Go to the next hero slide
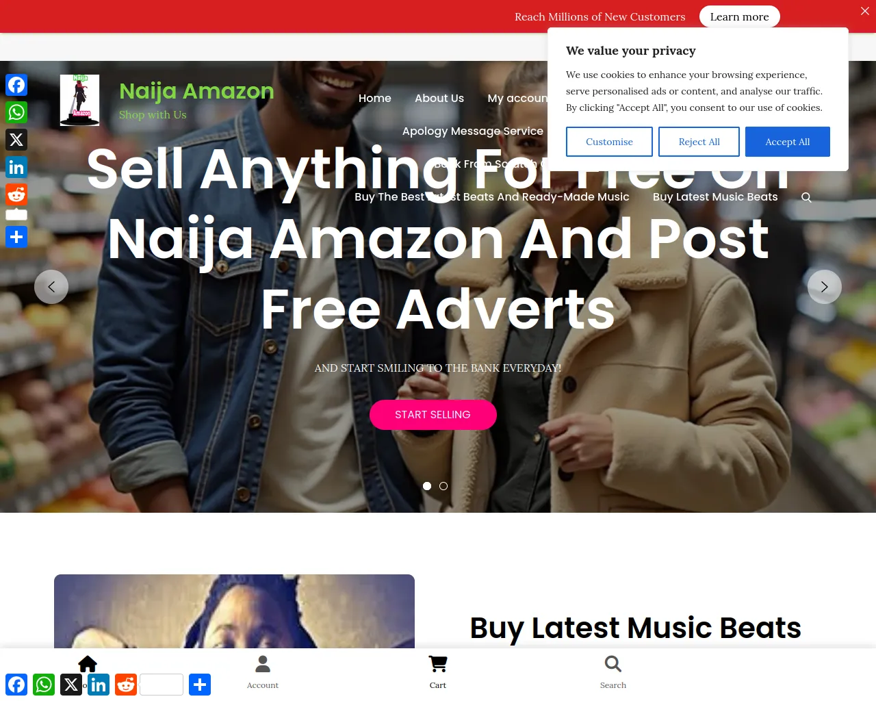 click(x=825, y=287)
